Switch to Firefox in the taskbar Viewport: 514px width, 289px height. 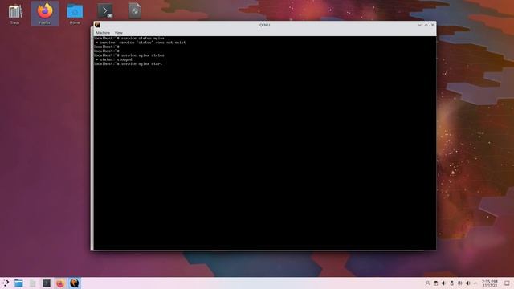pyautogui.click(x=60, y=283)
